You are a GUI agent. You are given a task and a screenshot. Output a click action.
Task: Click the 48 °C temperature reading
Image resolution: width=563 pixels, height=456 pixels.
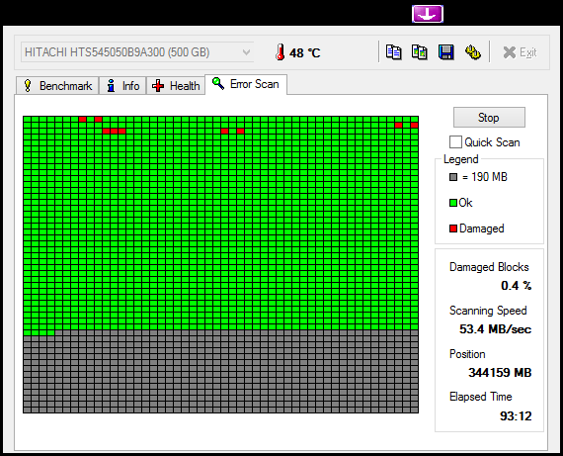[x=304, y=52]
